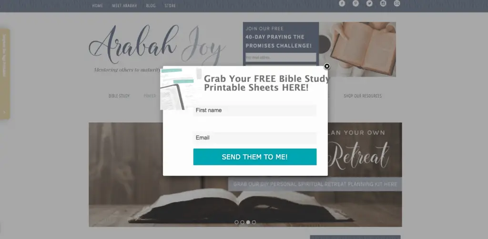Open the HOME menu item
488x239 pixels.
tap(97, 6)
